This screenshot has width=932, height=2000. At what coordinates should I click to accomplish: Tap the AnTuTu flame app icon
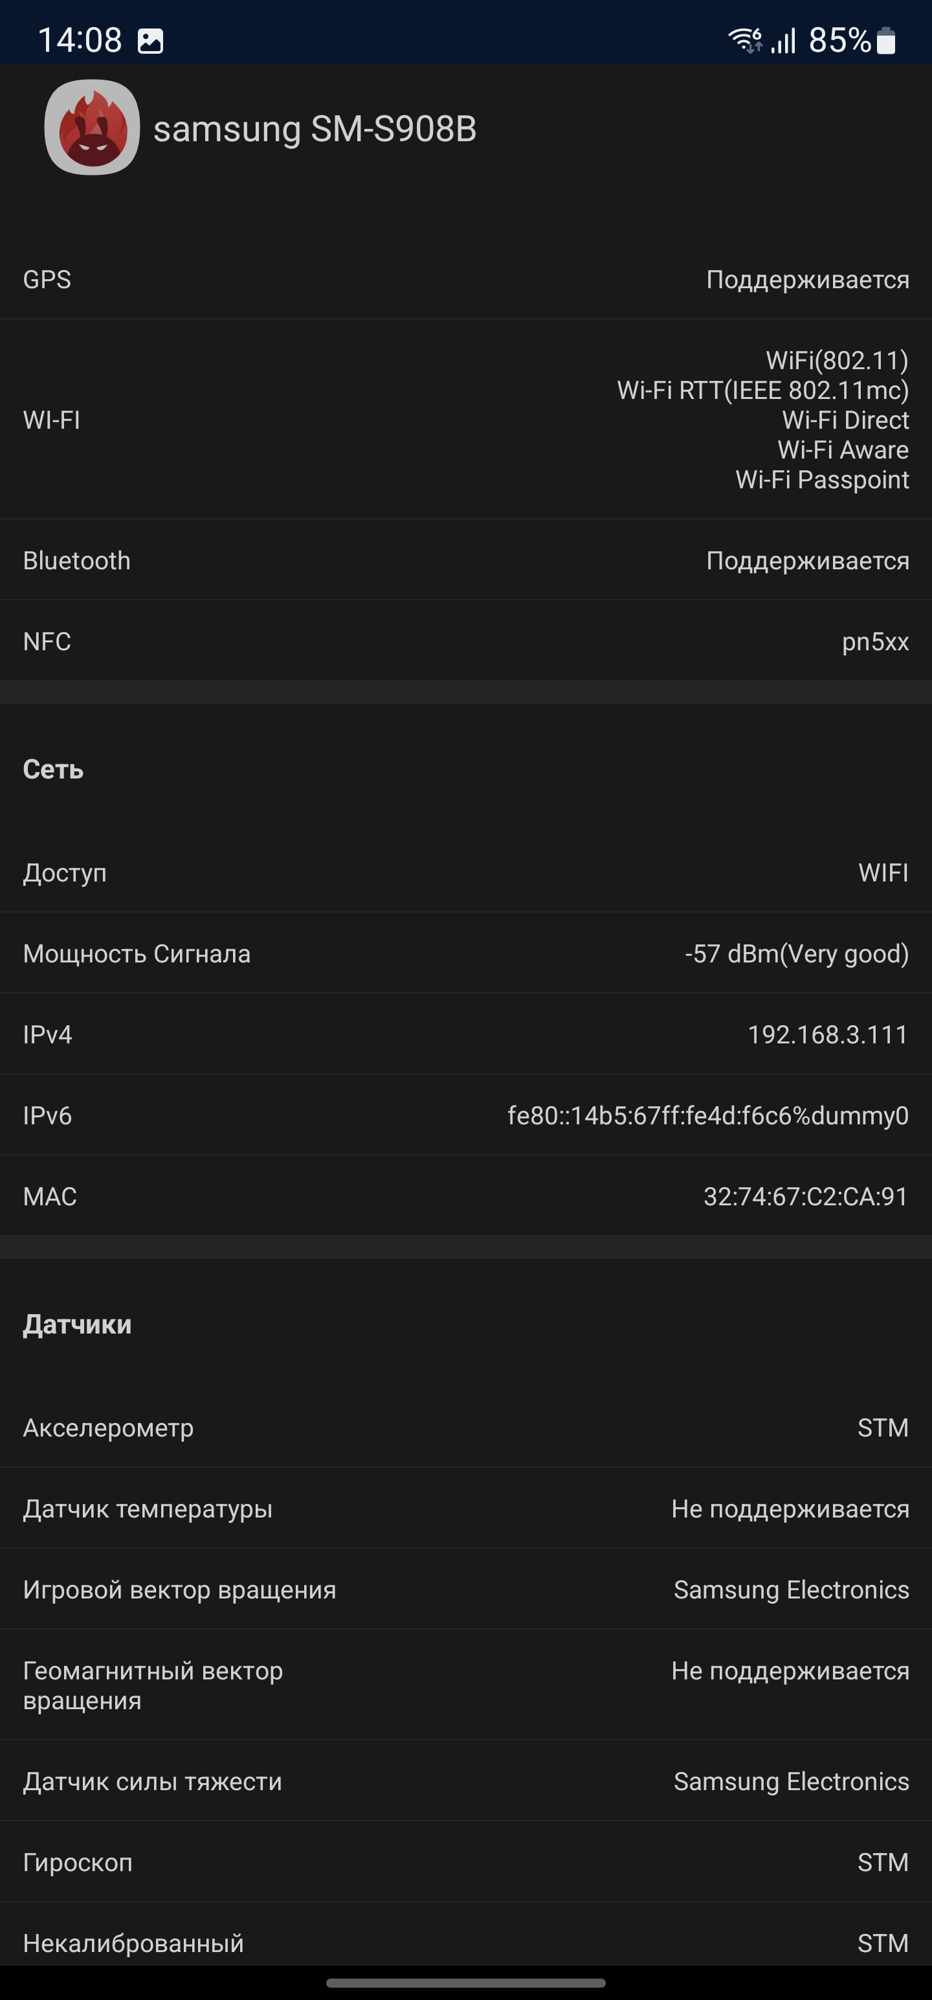[91, 128]
